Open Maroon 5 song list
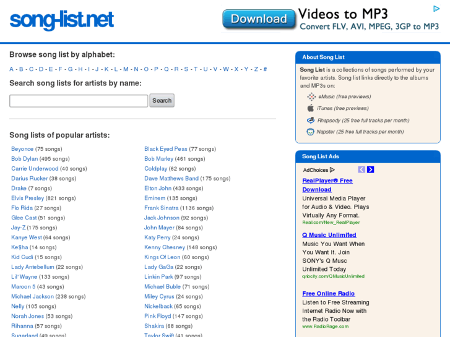Screen dimensions: 450x337 click(24, 286)
